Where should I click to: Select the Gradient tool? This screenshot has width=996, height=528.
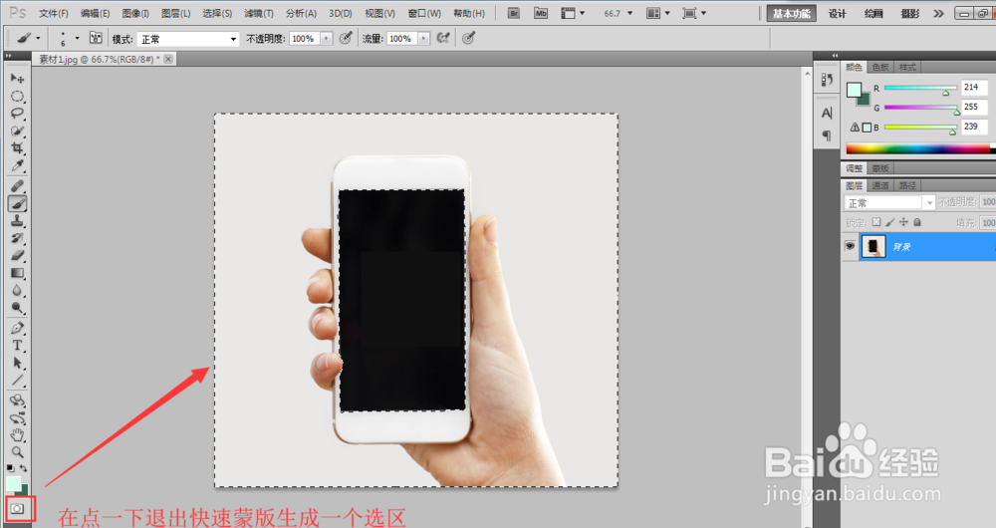(x=17, y=273)
